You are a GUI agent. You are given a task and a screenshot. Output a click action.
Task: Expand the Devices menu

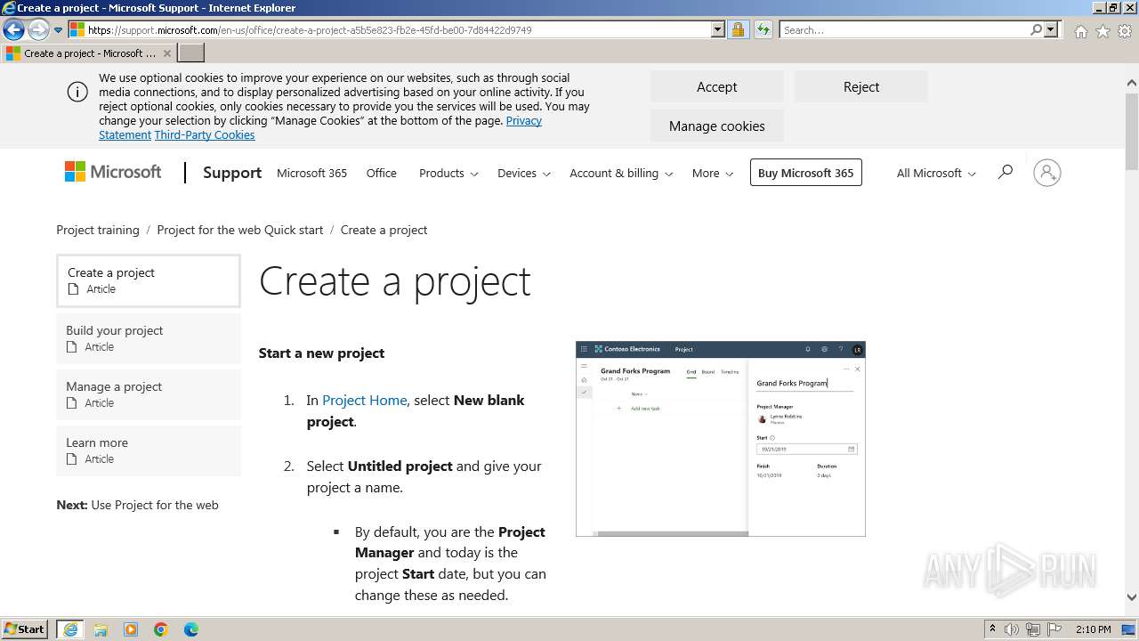click(524, 173)
